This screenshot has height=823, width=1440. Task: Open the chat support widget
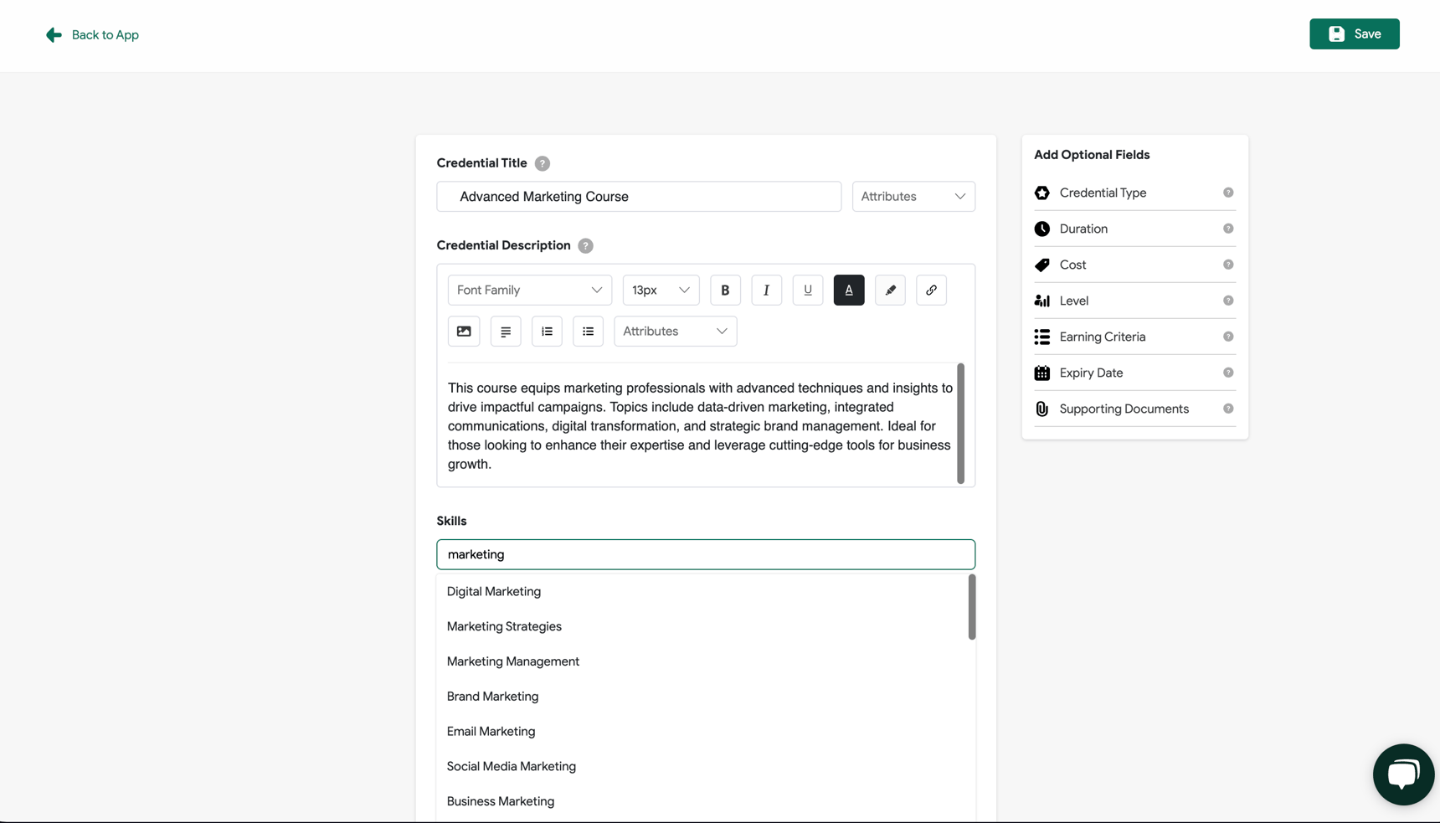pyautogui.click(x=1403, y=773)
